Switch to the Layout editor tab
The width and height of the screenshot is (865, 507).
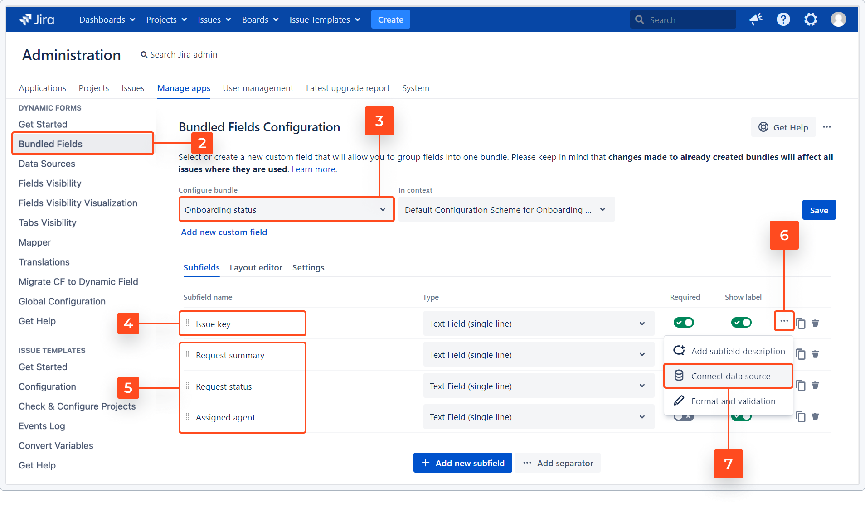tap(256, 267)
